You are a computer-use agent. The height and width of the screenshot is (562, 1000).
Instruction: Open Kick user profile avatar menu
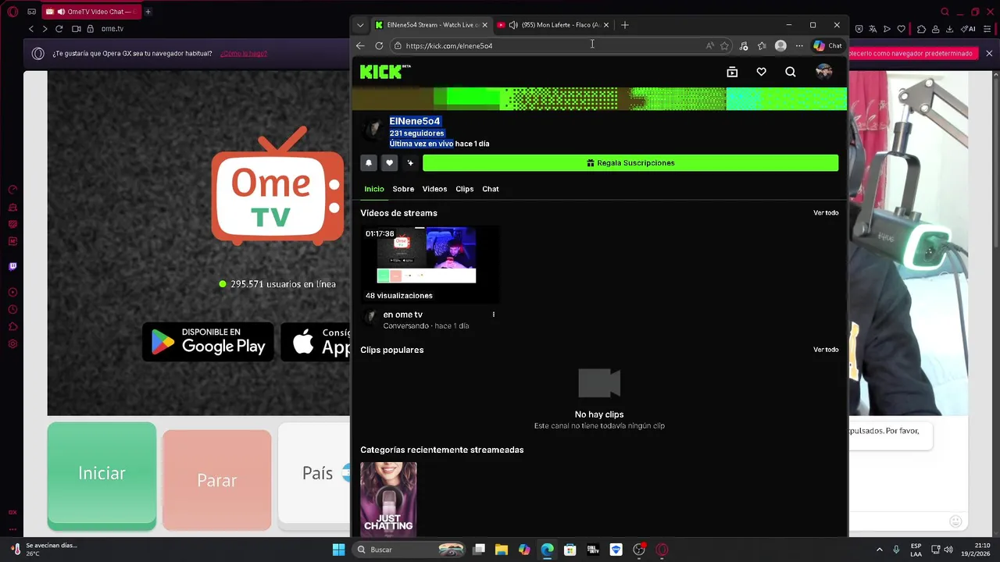pyautogui.click(x=823, y=72)
